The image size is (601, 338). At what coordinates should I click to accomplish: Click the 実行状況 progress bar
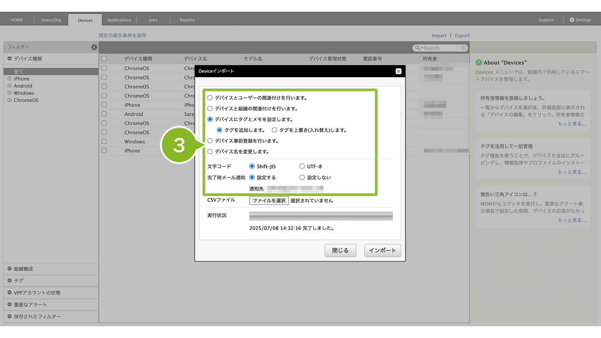pos(321,216)
